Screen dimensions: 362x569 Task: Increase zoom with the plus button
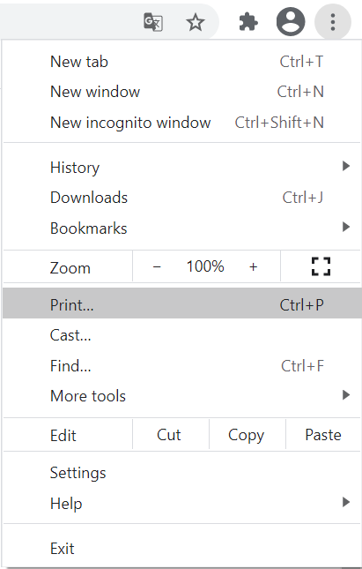tap(254, 266)
